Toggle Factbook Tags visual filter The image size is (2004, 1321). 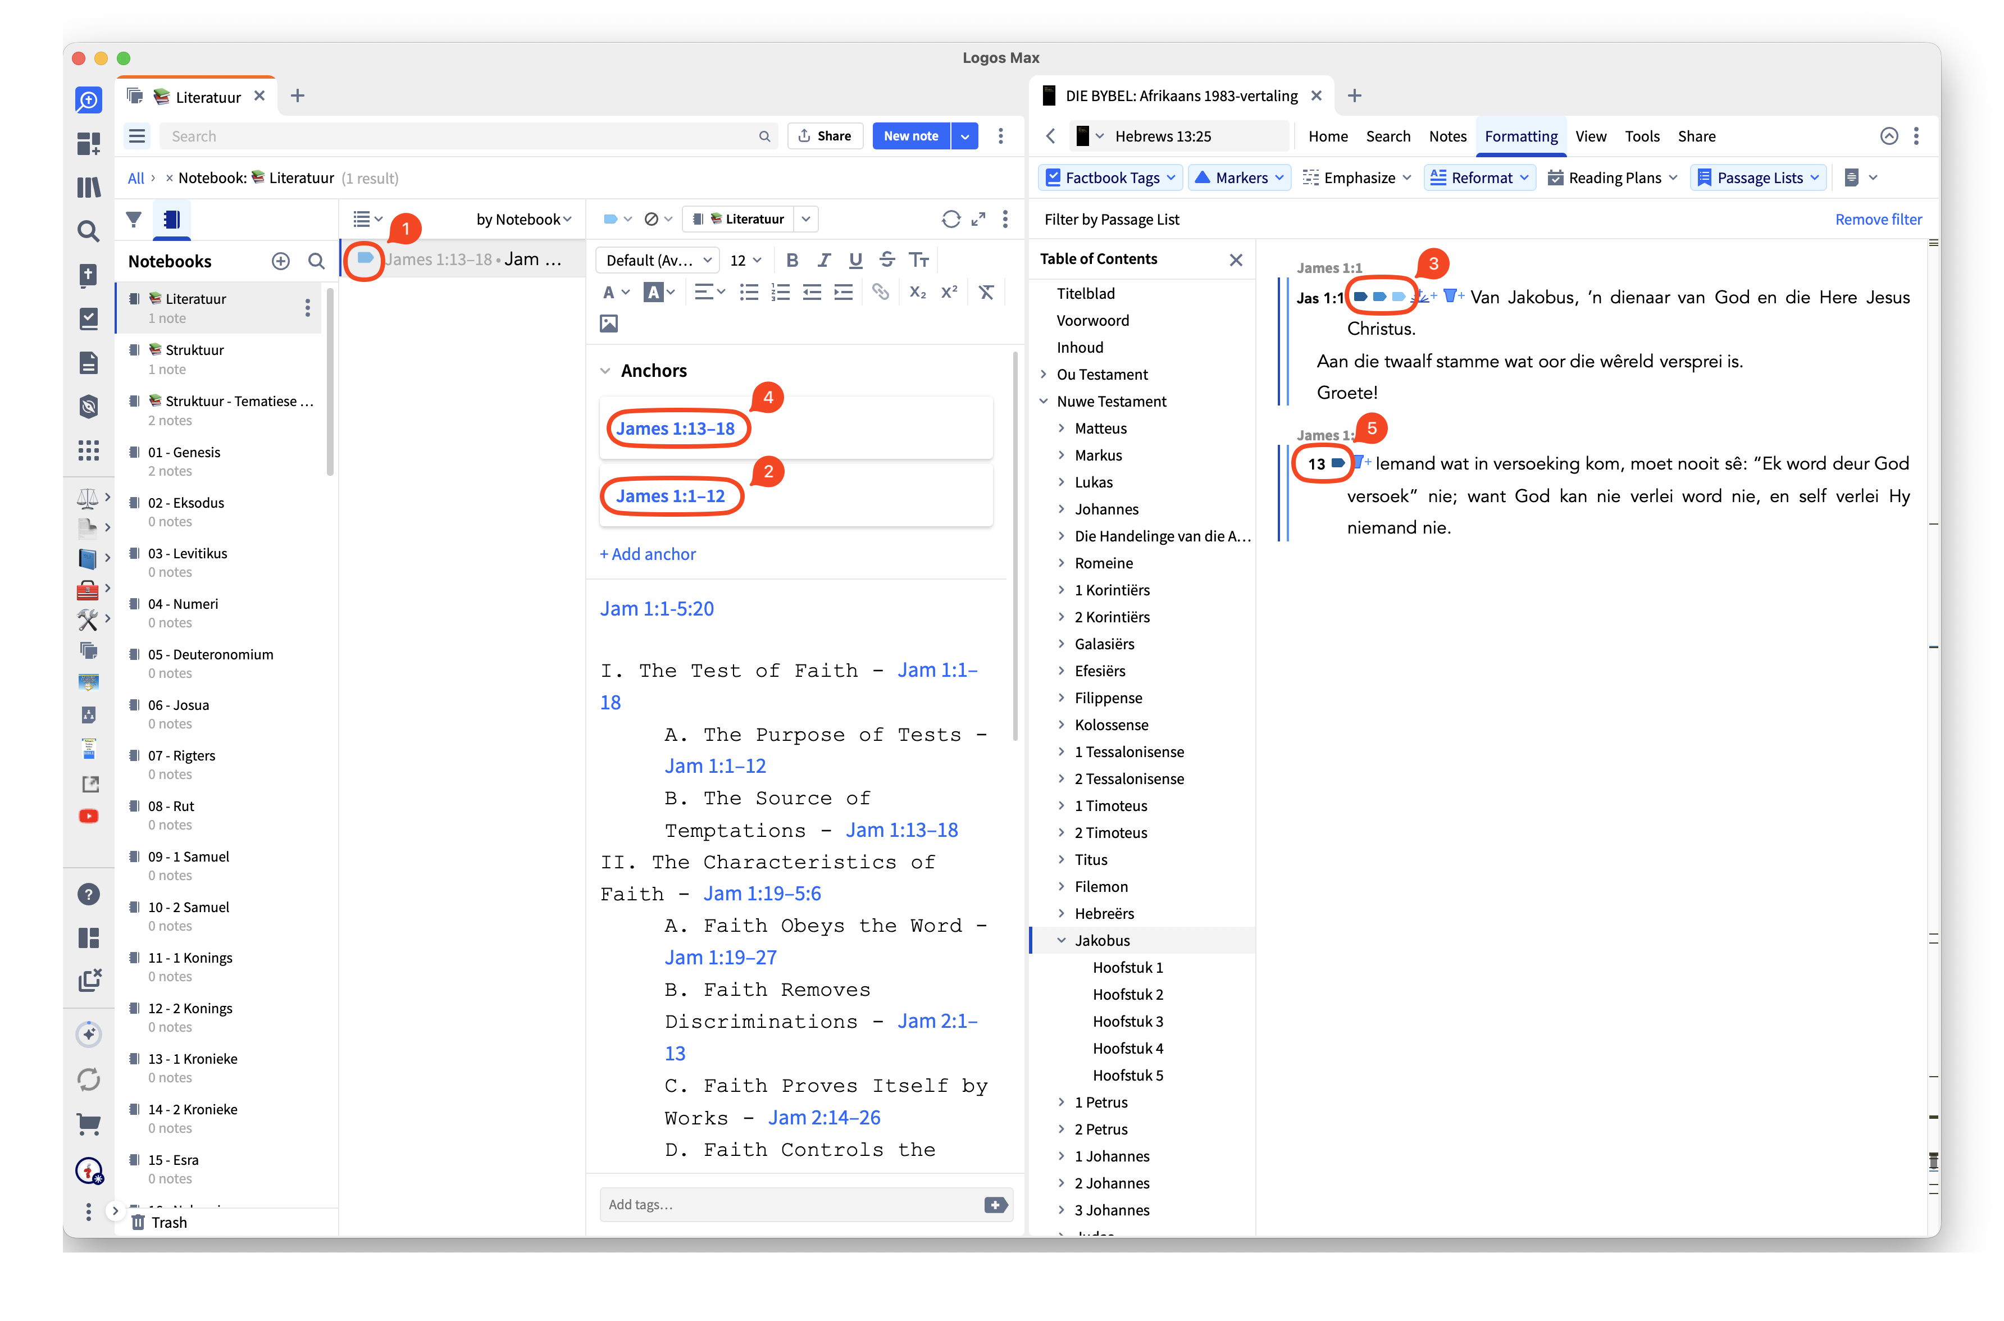(x=1110, y=177)
